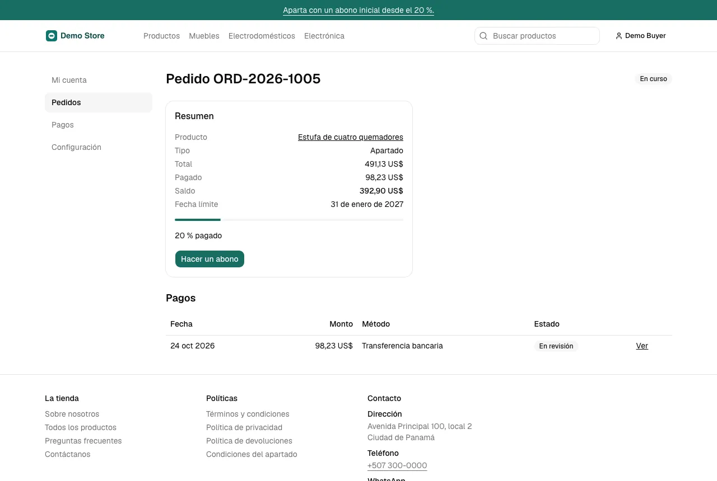The image size is (717, 481).
Task: Click the Hacer un abono button
Action: click(x=209, y=259)
